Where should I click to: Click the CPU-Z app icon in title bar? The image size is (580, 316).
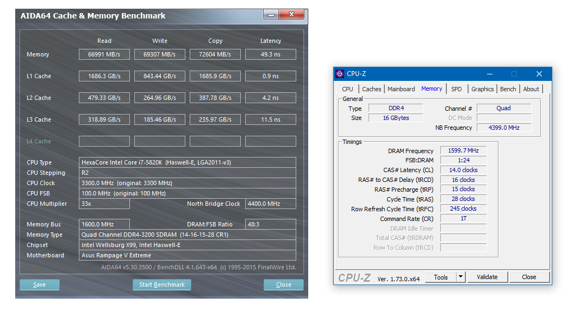(x=340, y=74)
